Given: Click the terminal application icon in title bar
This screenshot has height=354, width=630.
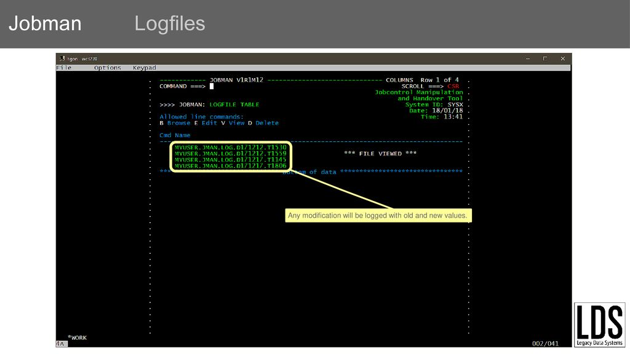Looking at the screenshot, I should 62,58.
